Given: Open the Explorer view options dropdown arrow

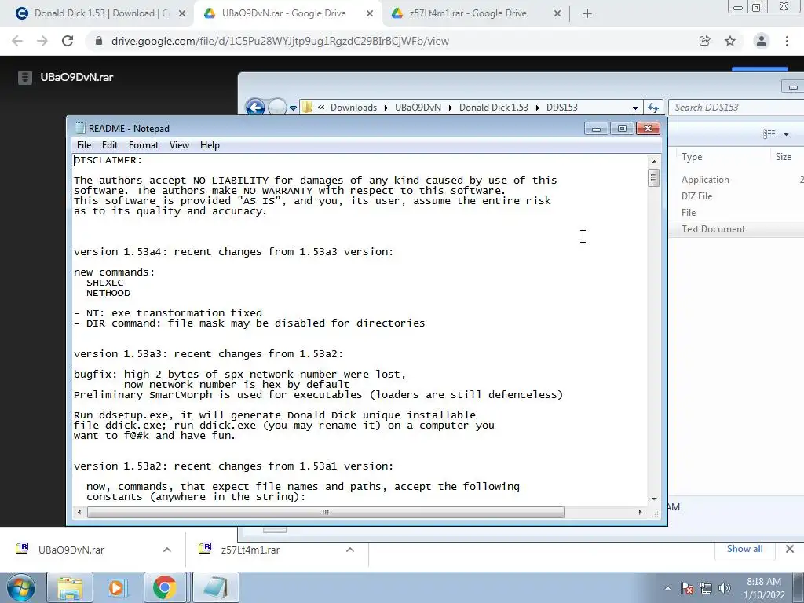Looking at the screenshot, I should 786,134.
